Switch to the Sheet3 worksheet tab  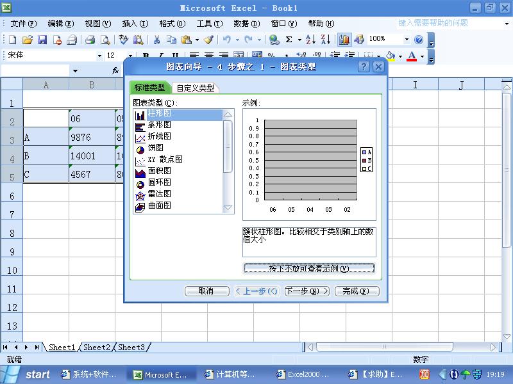point(131,347)
